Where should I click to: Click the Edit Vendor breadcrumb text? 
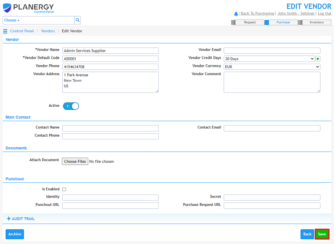pos(72,31)
